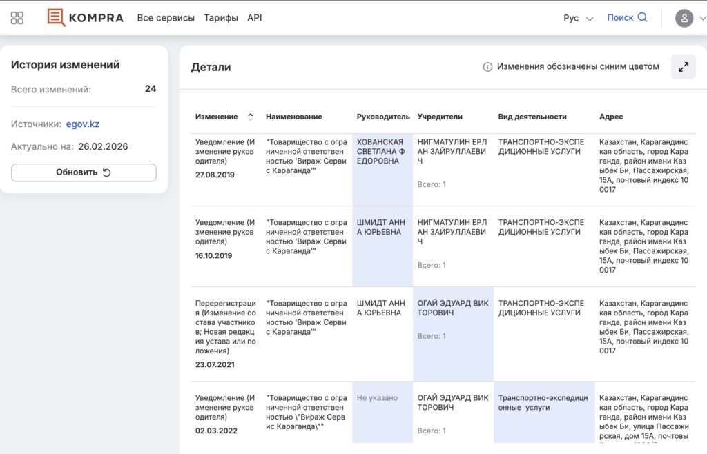Select highlighted ХОВАНСКАЯ СВЕТЛАНА ФЕДОРОВНА cell
Screen dimensions: 707x454
(382, 152)
